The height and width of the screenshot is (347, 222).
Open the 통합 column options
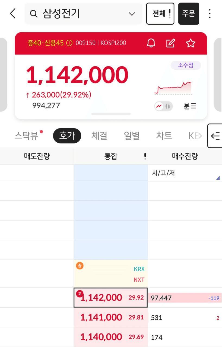click(x=145, y=156)
